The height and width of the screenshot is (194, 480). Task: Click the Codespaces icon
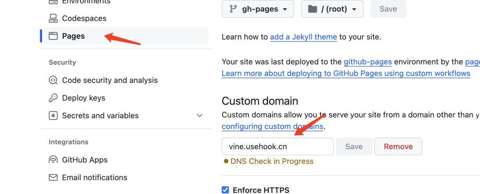tap(53, 18)
